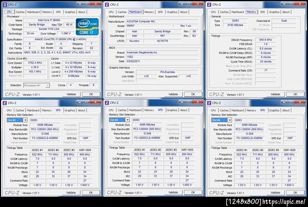Click the 'Socket 1155 LGA' package value
This screenshot has height=207, width=308.
pos(49,29)
